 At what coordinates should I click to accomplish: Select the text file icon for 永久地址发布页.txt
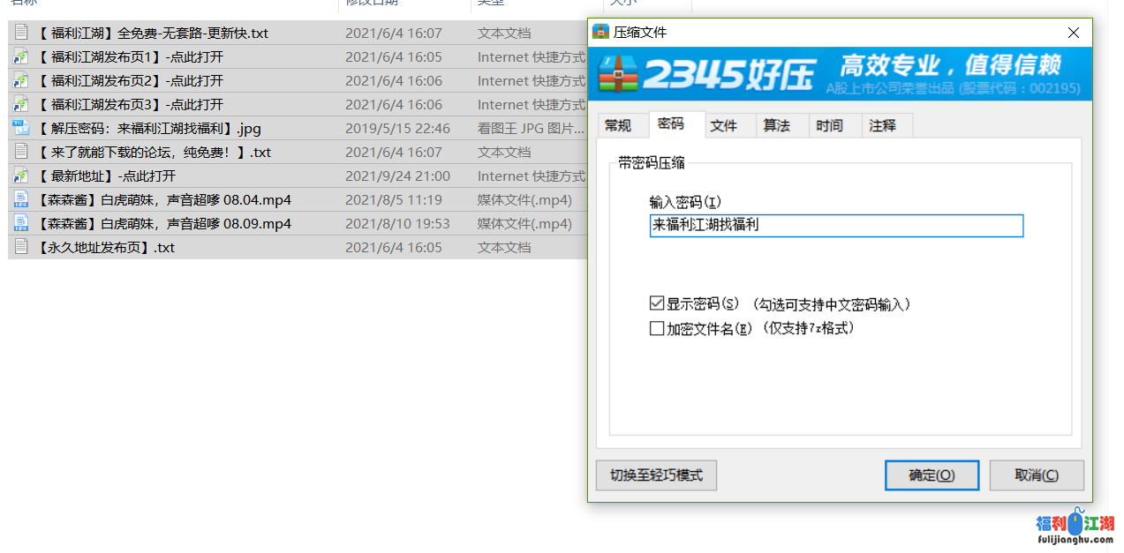click(x=21, y=248)
